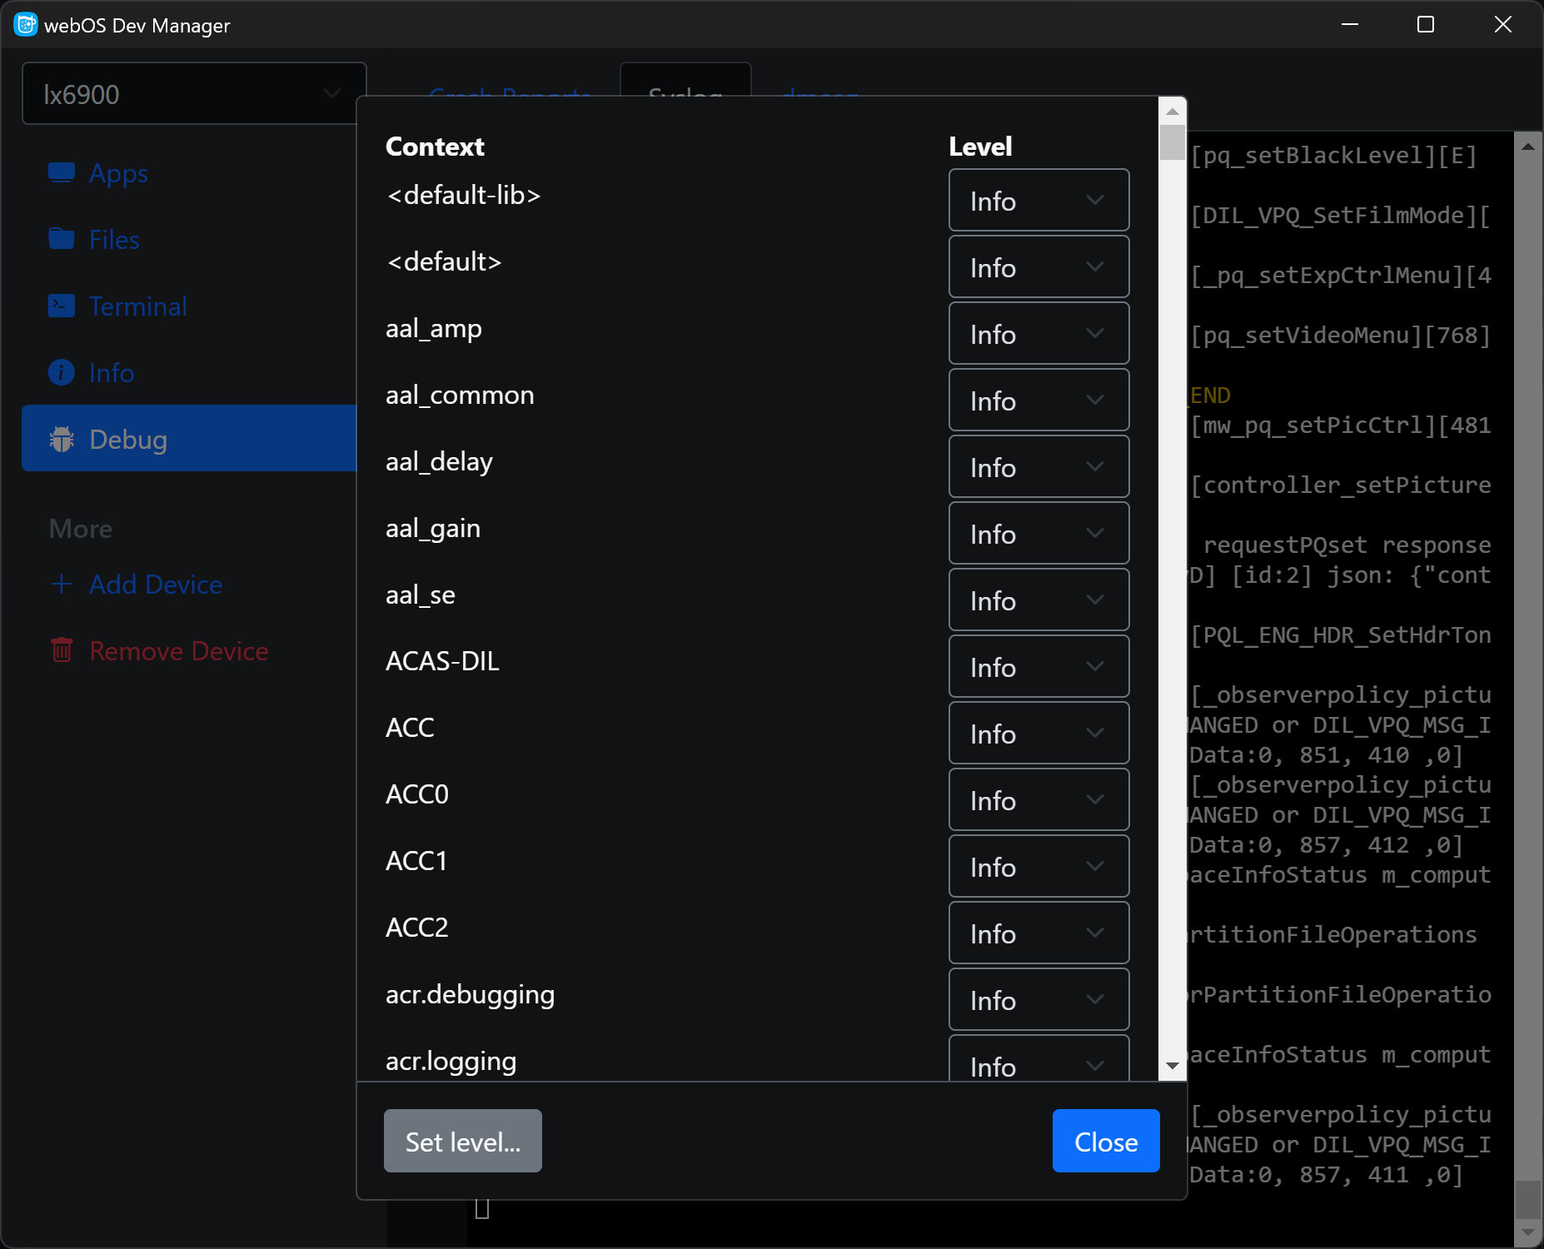Click the dialog scrollbar down arrow

pos(1173,1066)
